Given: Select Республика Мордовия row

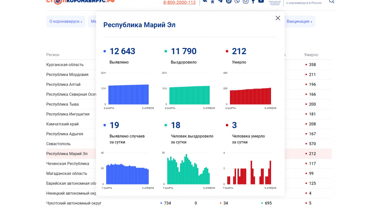Looking at the screenshot, I should 67,75.
